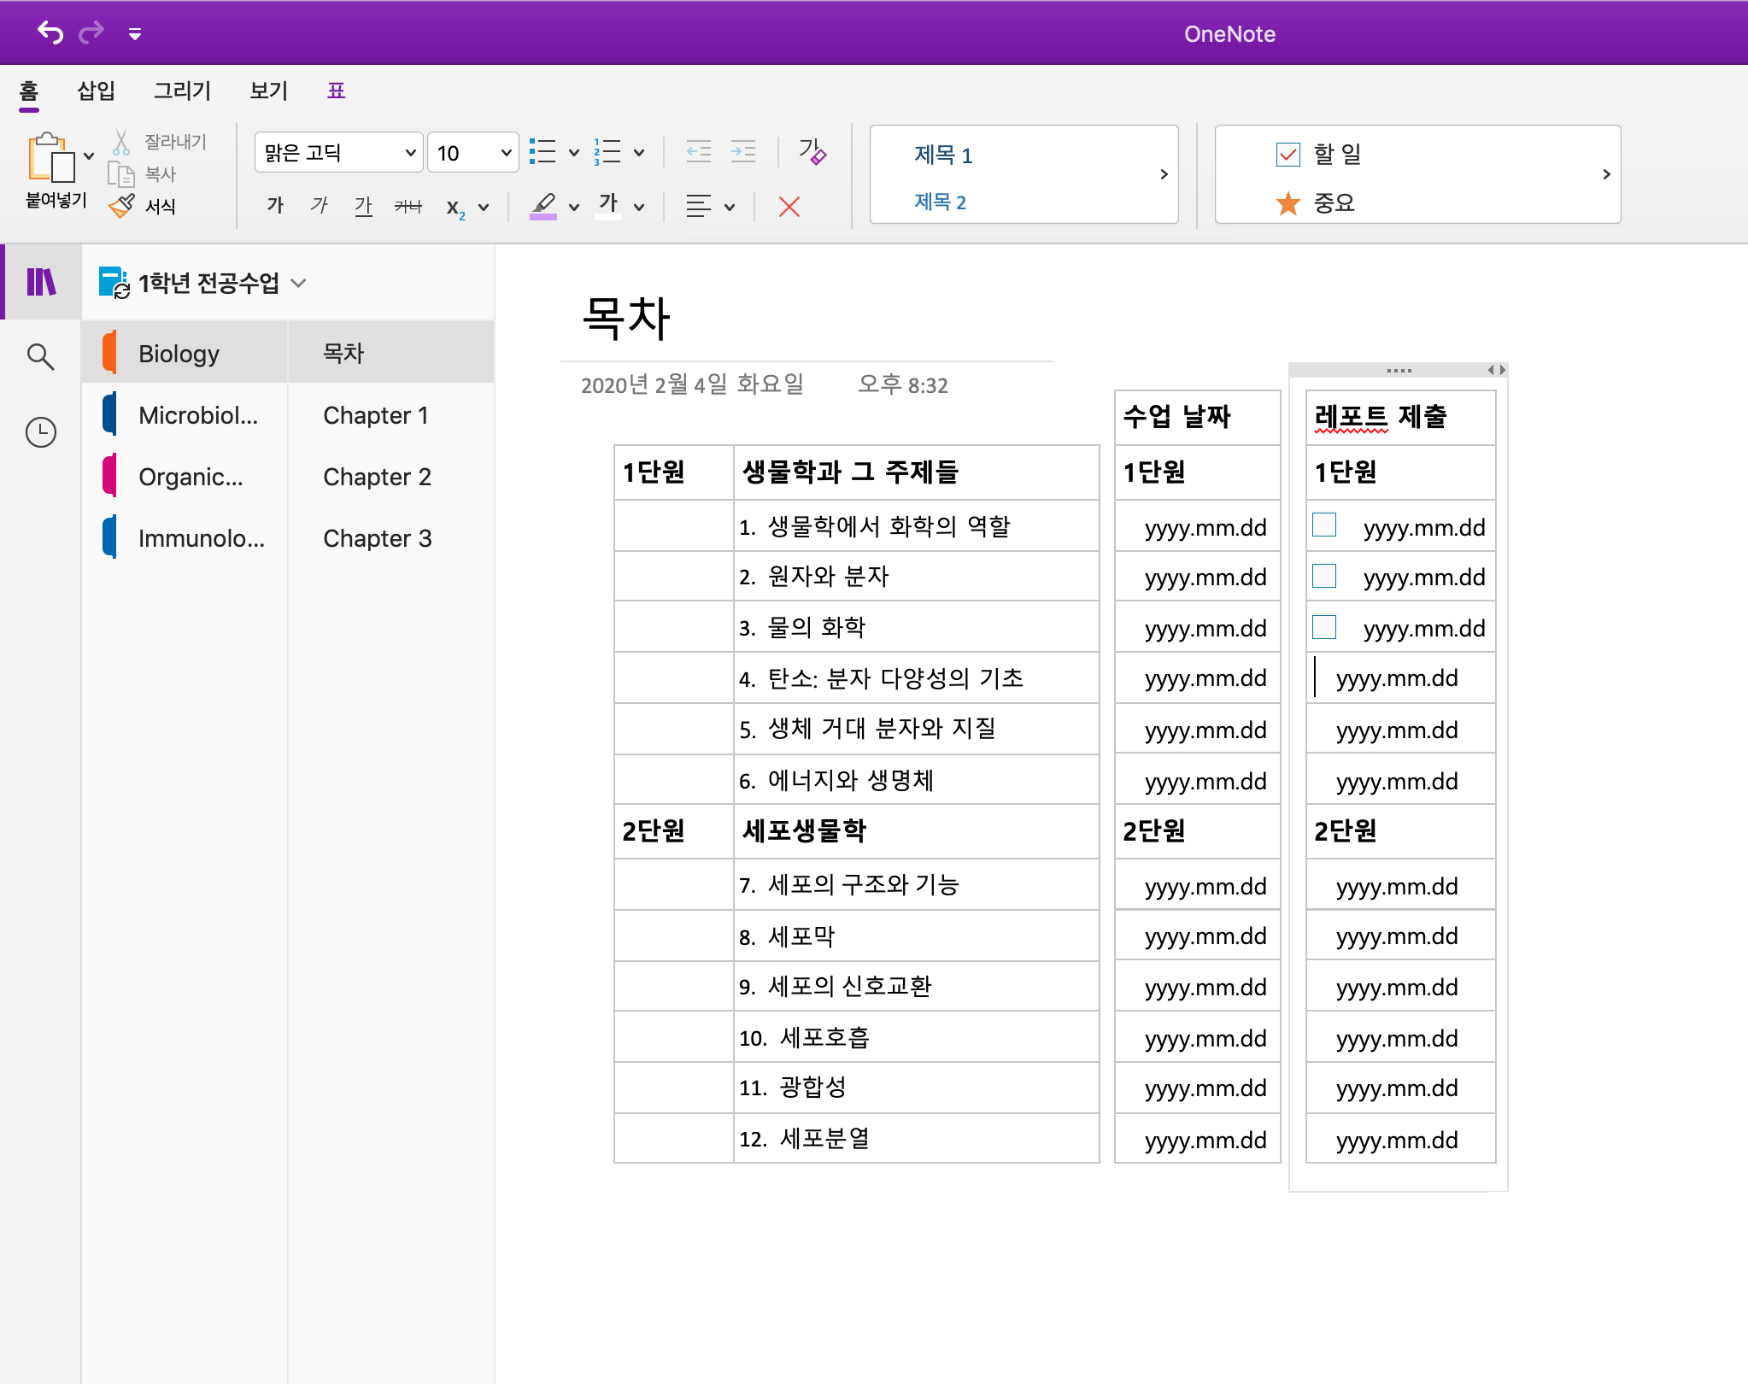Open recent notes clock icon
Image resolution: width=1748 pixels, height=1384 pixels.
[x=40, y=432]
